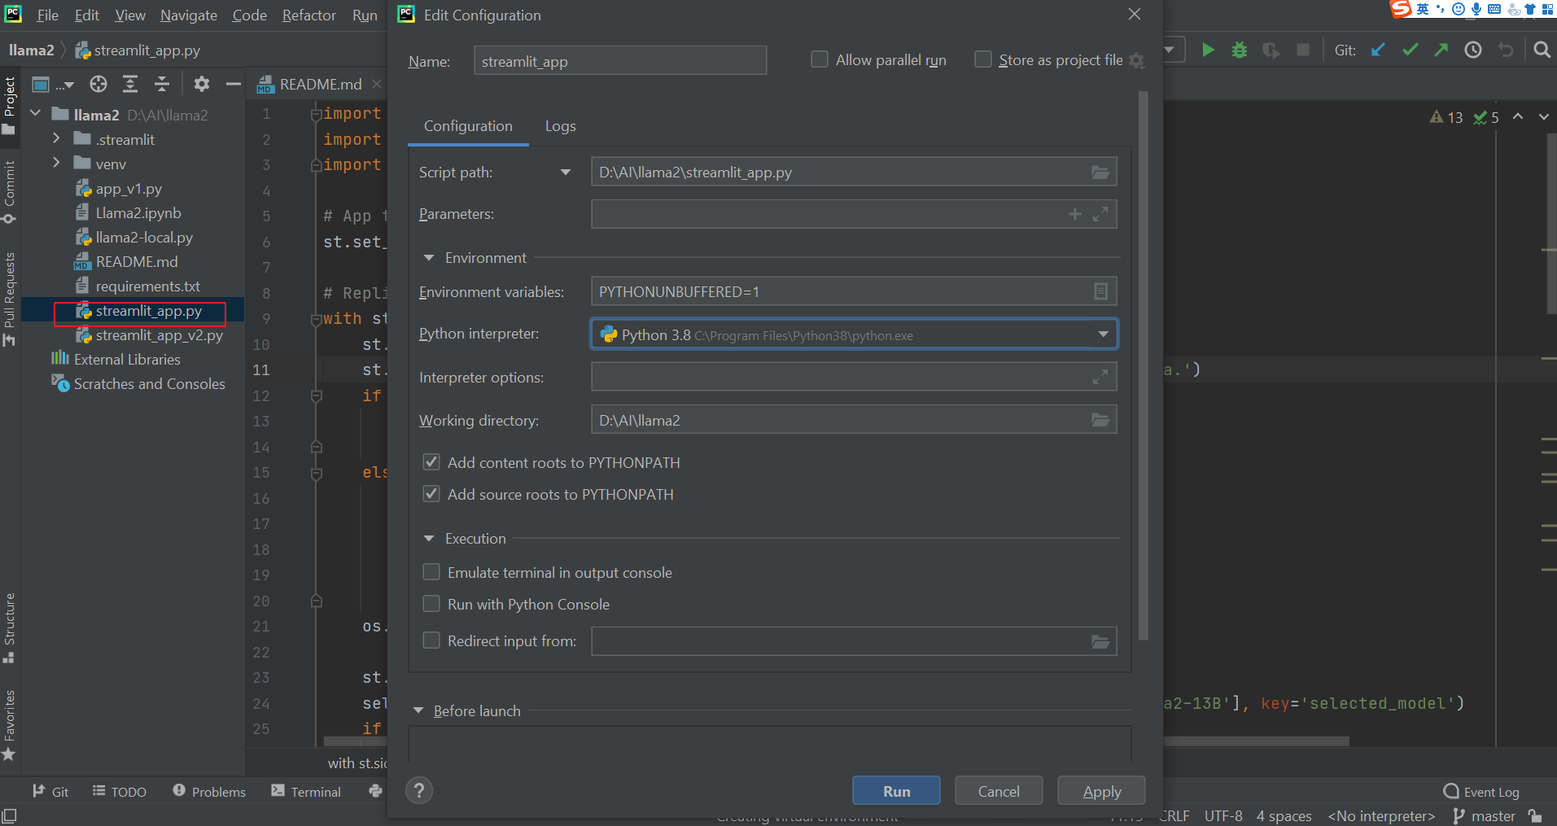
Task: Open Project view selector dropdown
Action: tap(53, 84)
